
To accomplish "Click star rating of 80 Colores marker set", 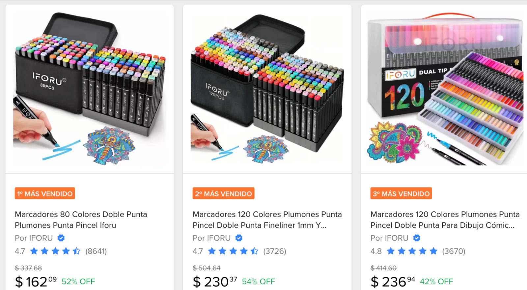I will click(55, 251).
